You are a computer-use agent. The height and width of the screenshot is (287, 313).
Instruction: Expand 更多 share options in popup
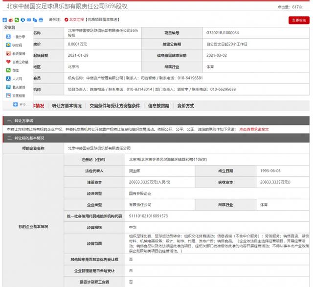tap(20, 104)
